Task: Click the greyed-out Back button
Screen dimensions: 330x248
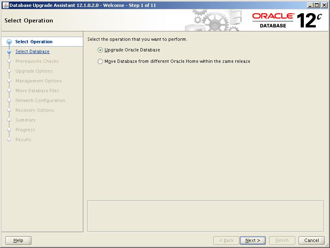Action: coord(226,240)
